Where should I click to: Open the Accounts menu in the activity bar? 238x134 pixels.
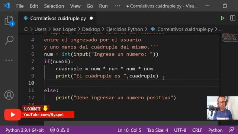coord(9,95)
